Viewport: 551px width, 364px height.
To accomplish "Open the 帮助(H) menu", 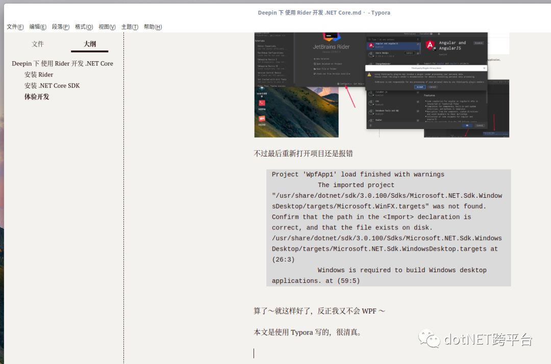I will pos(153,27).
